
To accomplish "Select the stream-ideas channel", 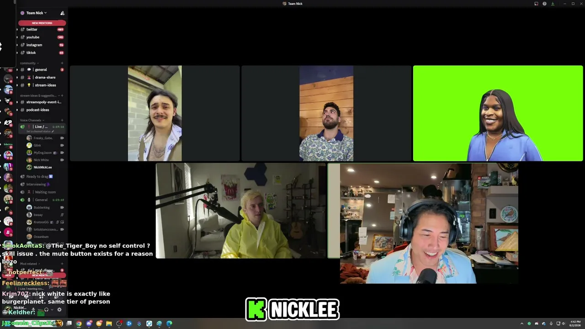I will pos(41,85).
